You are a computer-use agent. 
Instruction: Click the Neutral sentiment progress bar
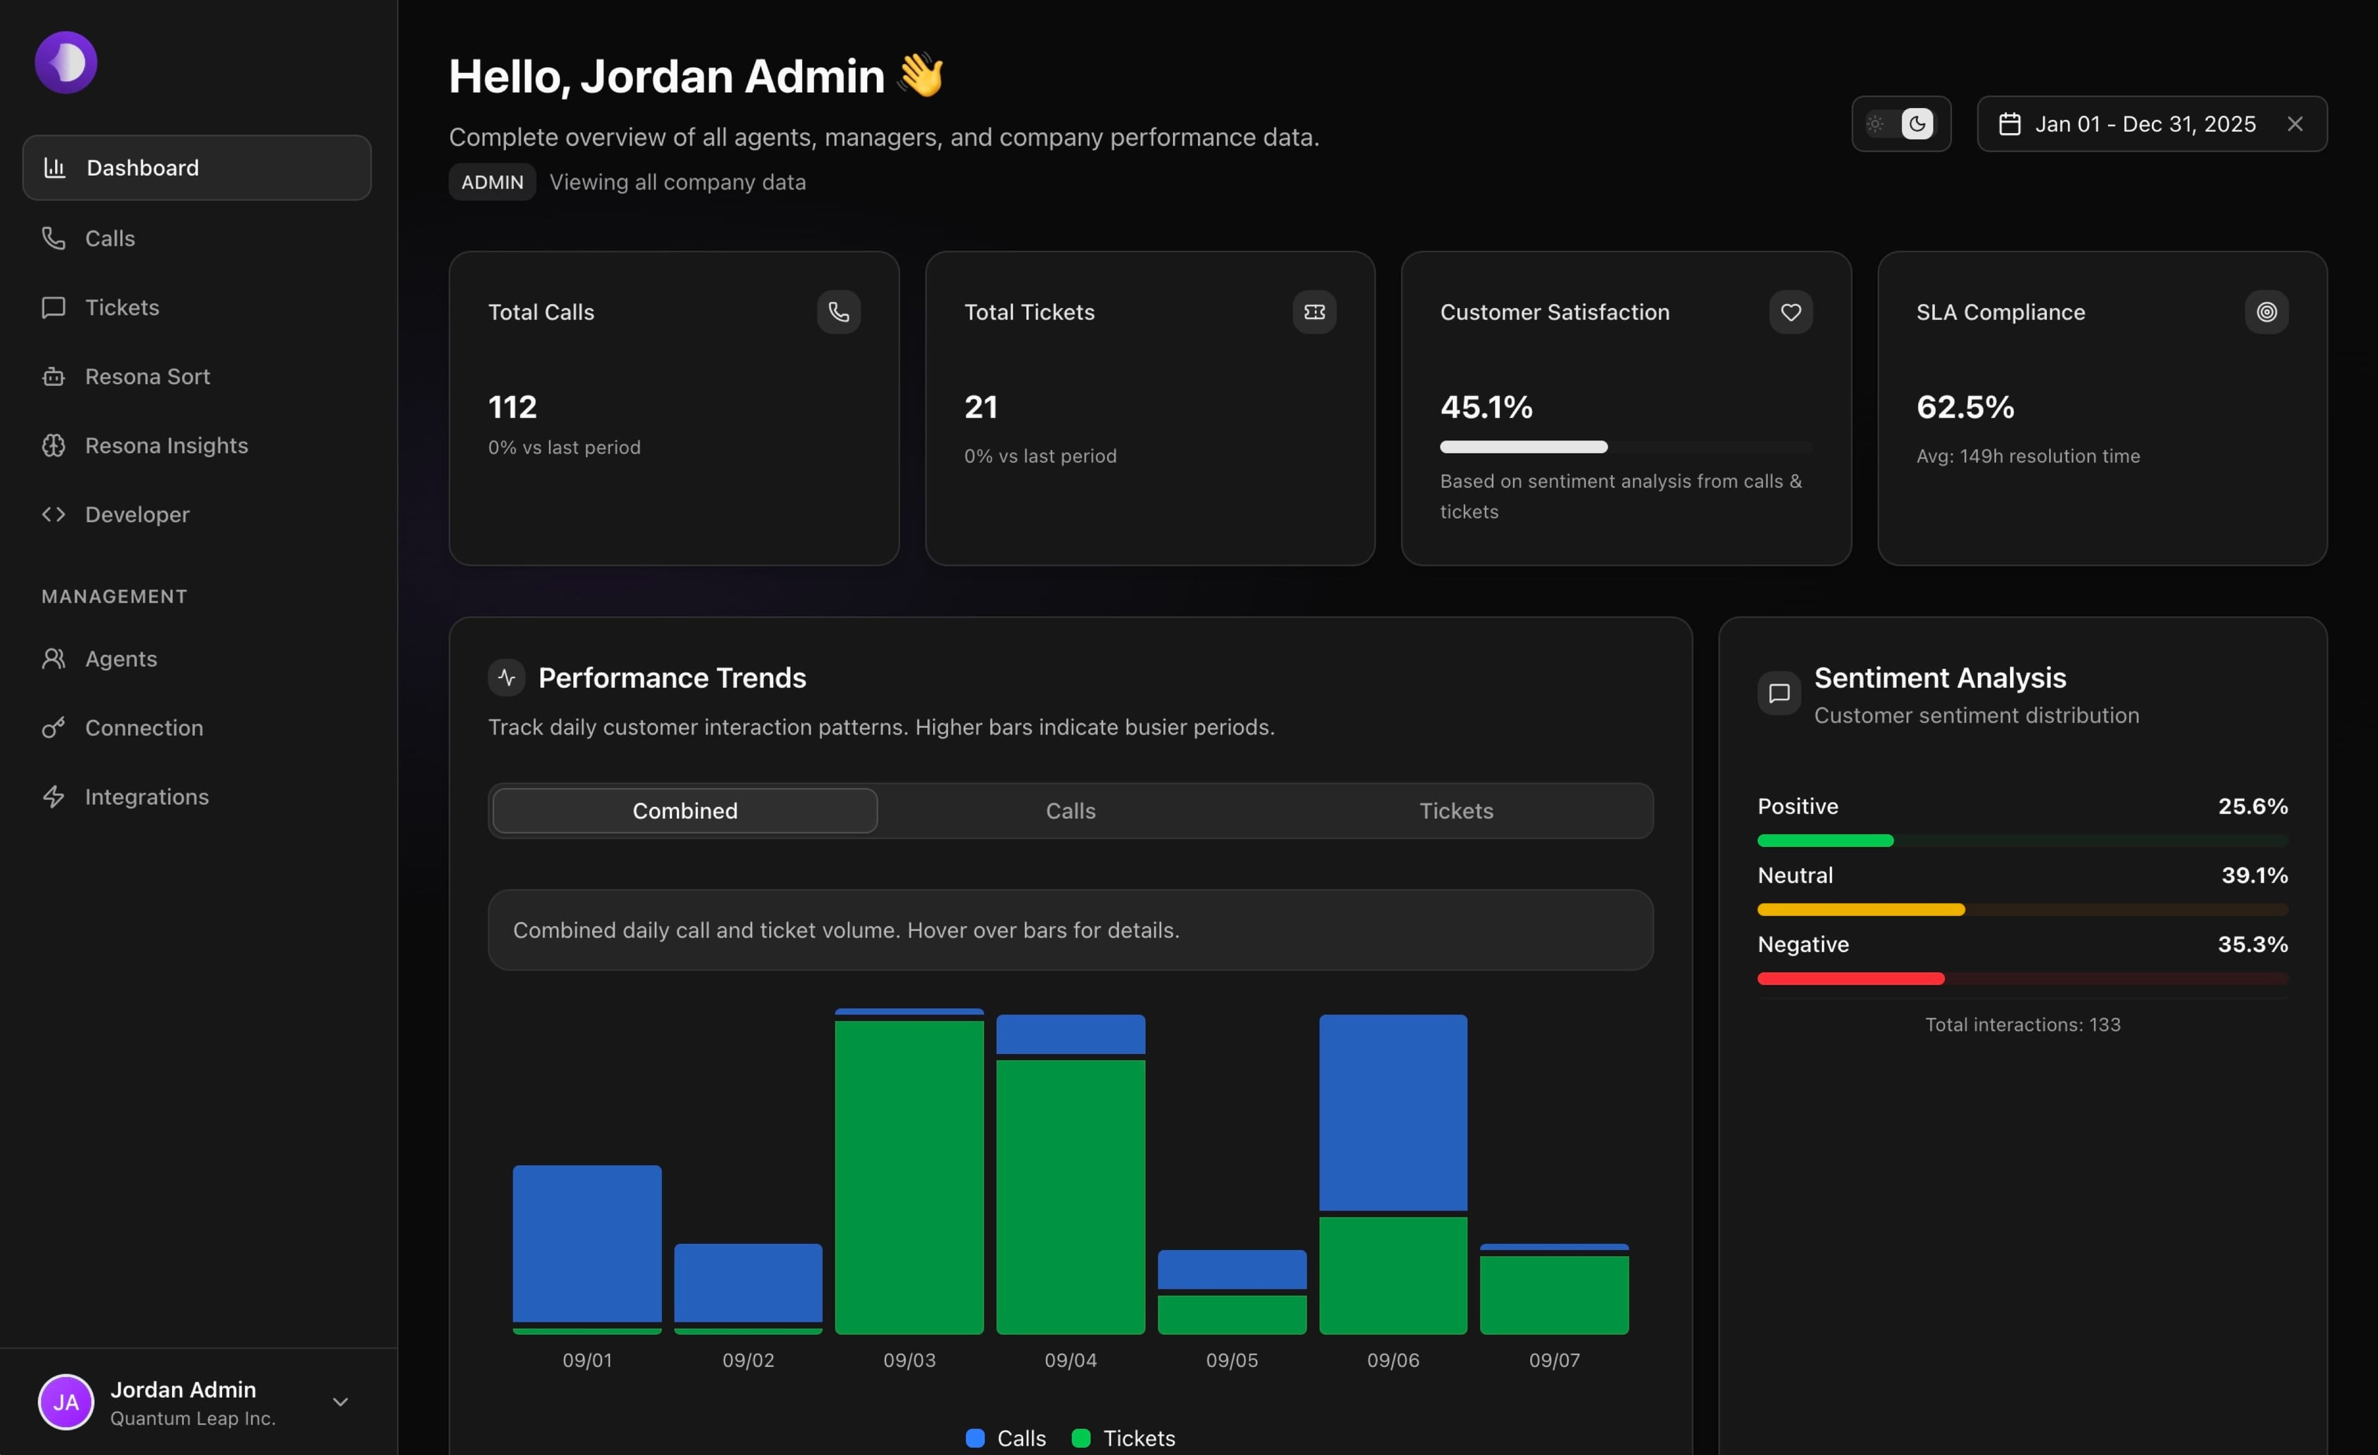point(2023,909)
